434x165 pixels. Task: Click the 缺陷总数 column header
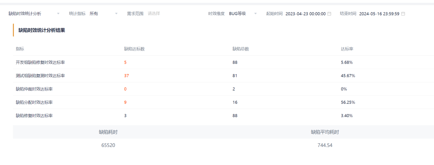pos(241,49)
